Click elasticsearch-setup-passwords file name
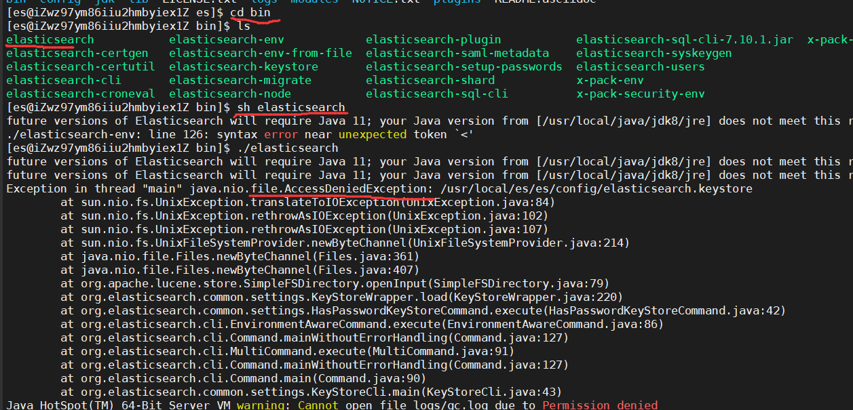 [464, 66]
